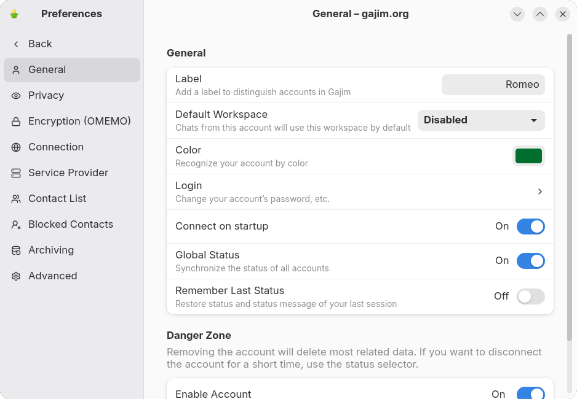577x399 pixels.
Task: Click the Service Provider server icon
Action: pos(16,173)
